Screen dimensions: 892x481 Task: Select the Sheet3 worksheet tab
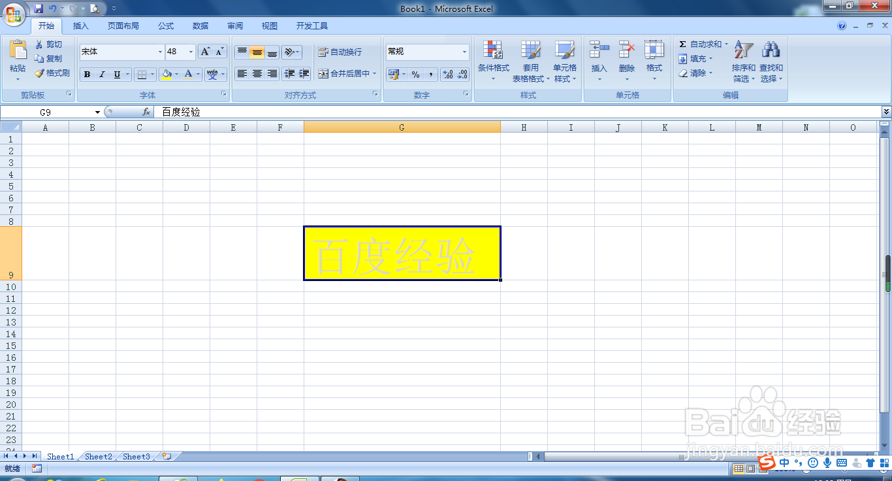pos(136,457)
